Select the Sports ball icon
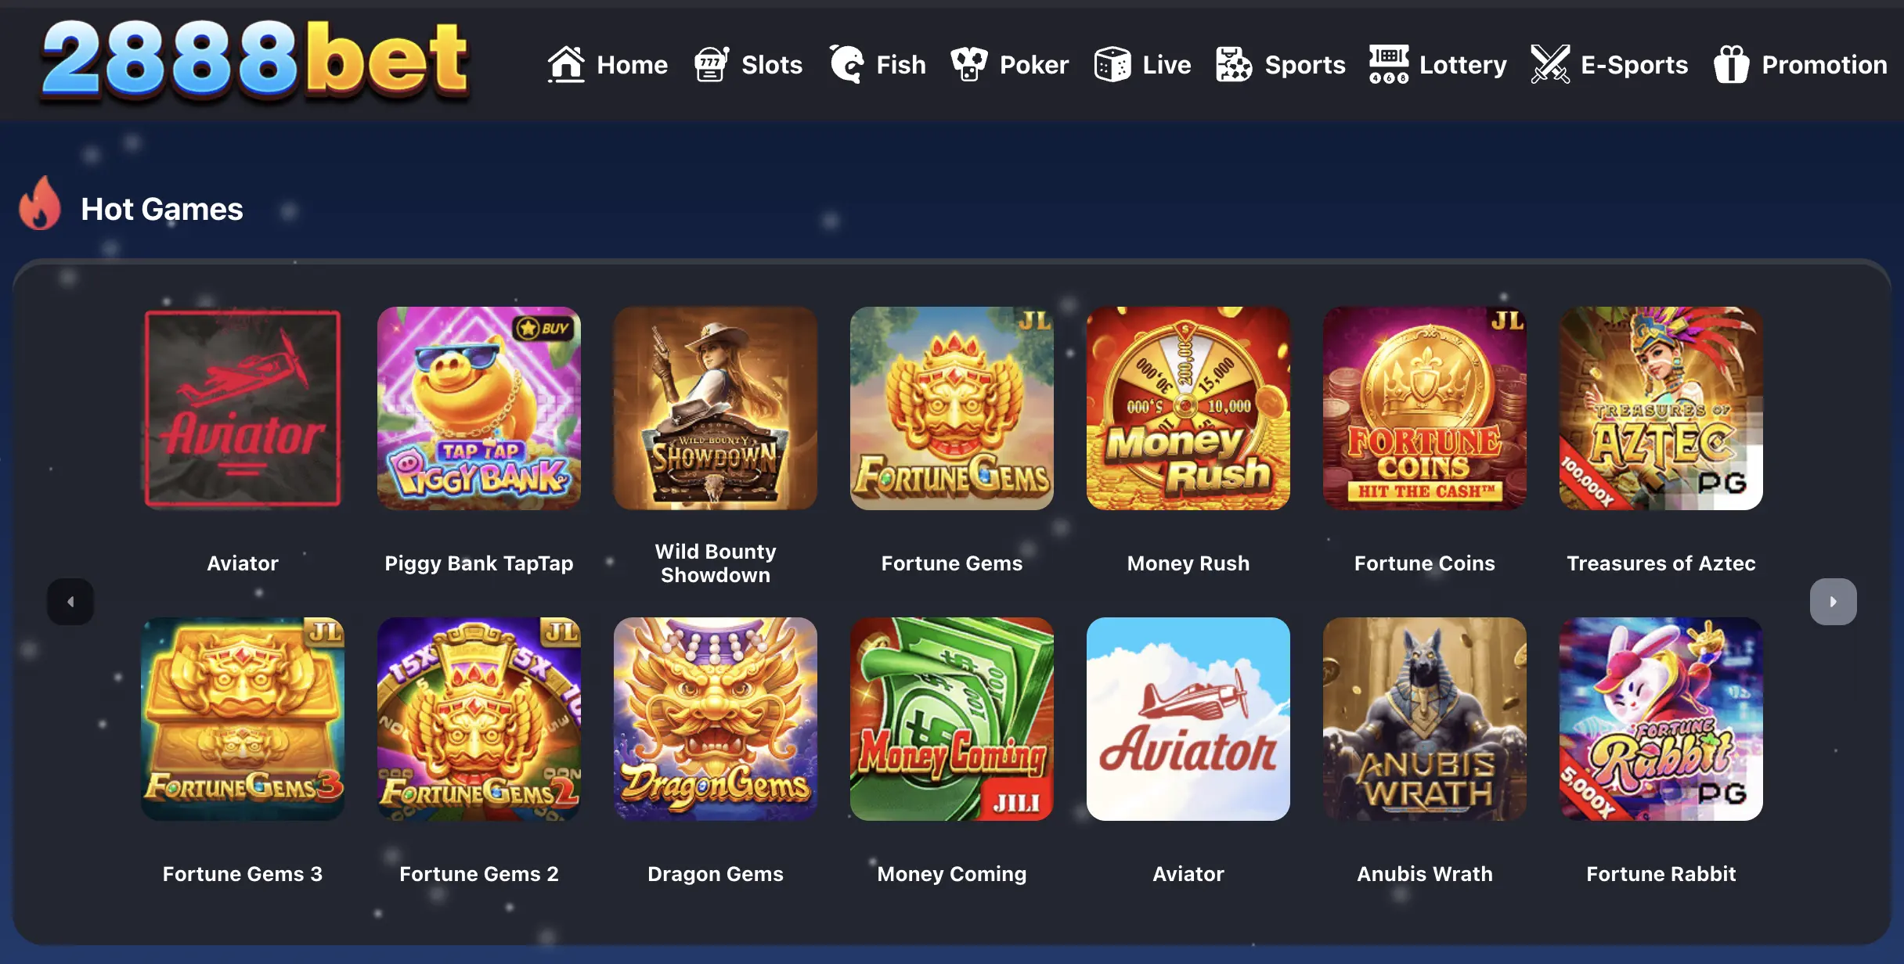 [1234, 64]
